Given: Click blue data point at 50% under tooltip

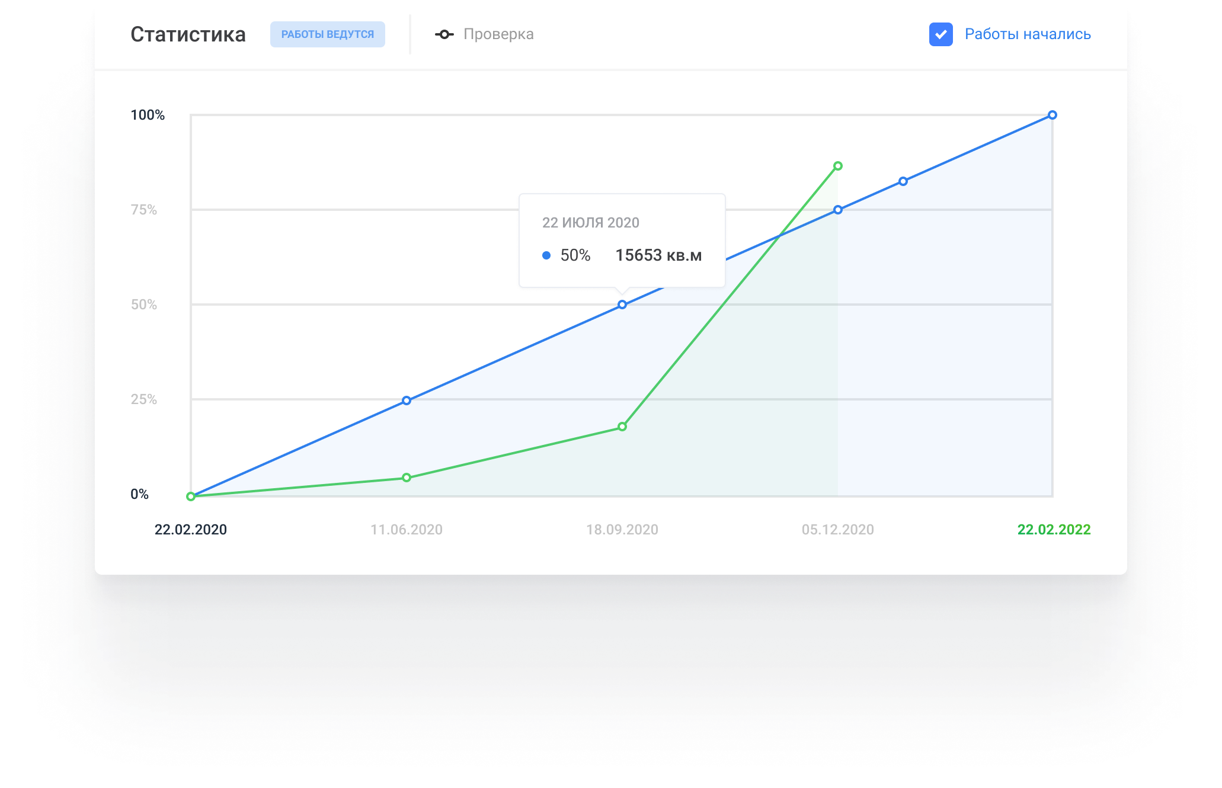Looking at the screenshot, I should tap(622, 305).
